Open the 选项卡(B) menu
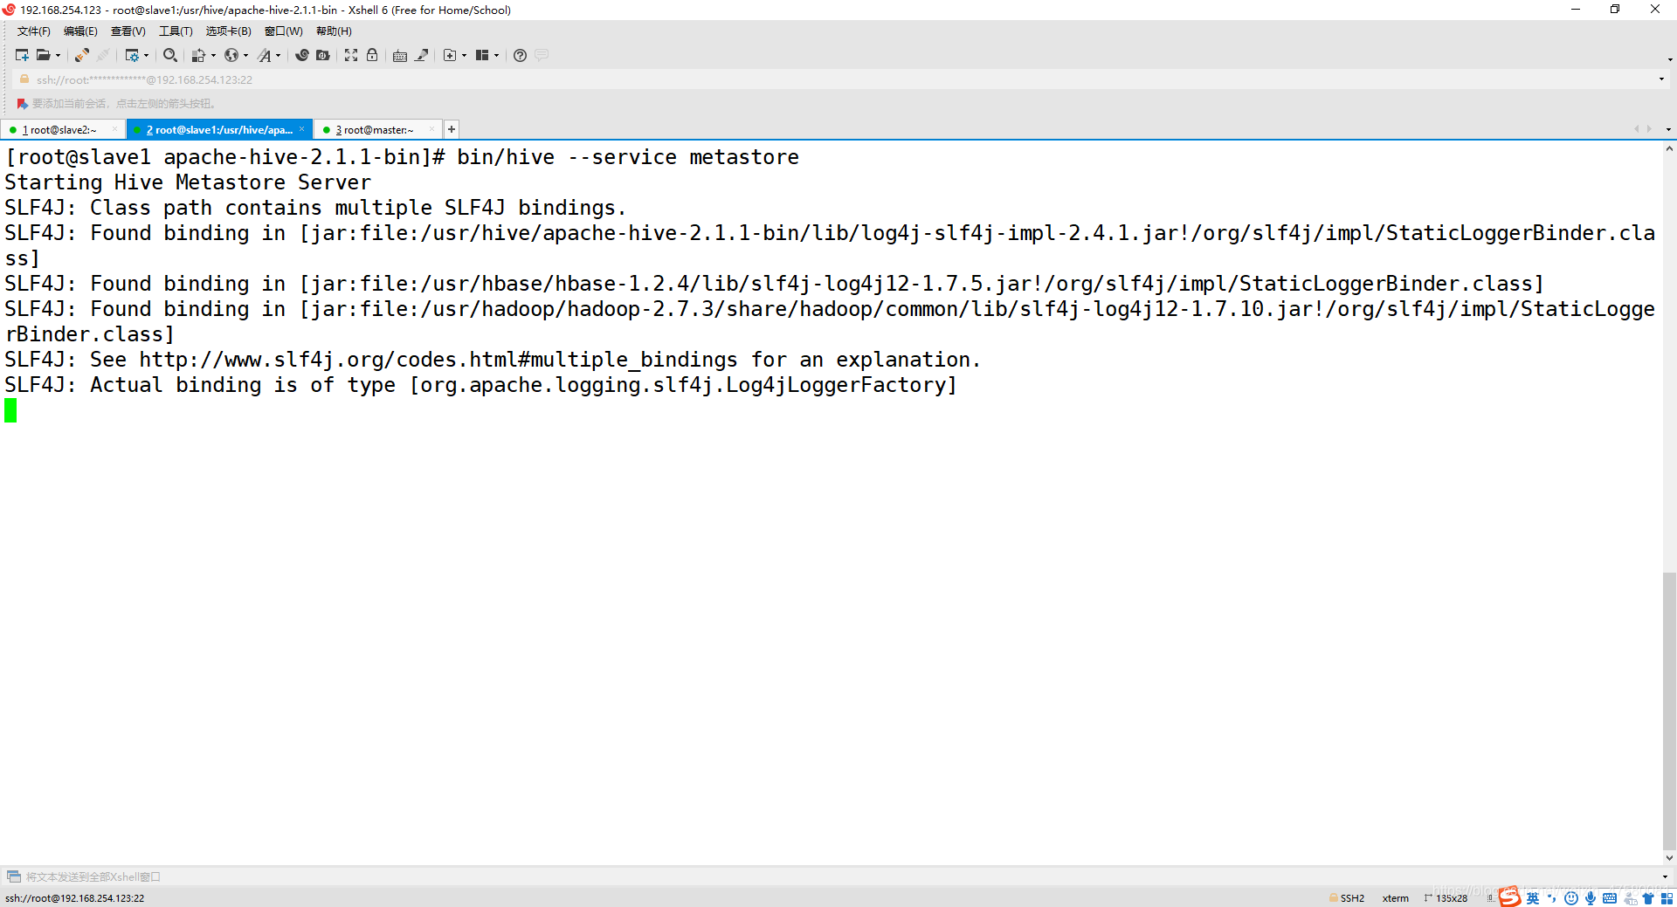 [228, 31]
